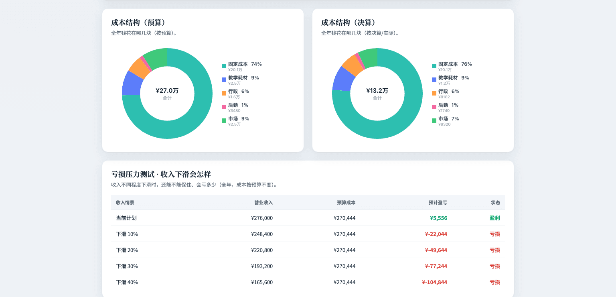Click the 状态 column header
The image size is (616, 297).
coord(495,203)
